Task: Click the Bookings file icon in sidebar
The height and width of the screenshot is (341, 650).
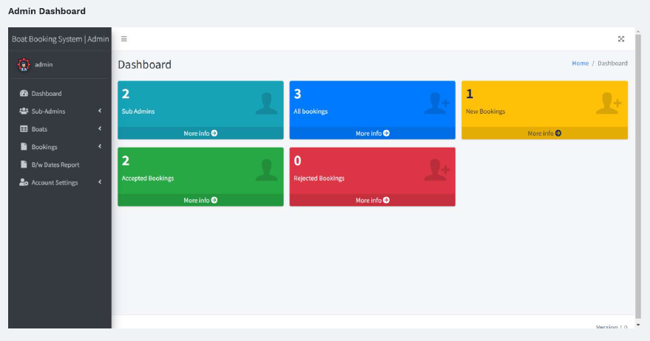Action: pyautogui.click(x=24, y=147)
